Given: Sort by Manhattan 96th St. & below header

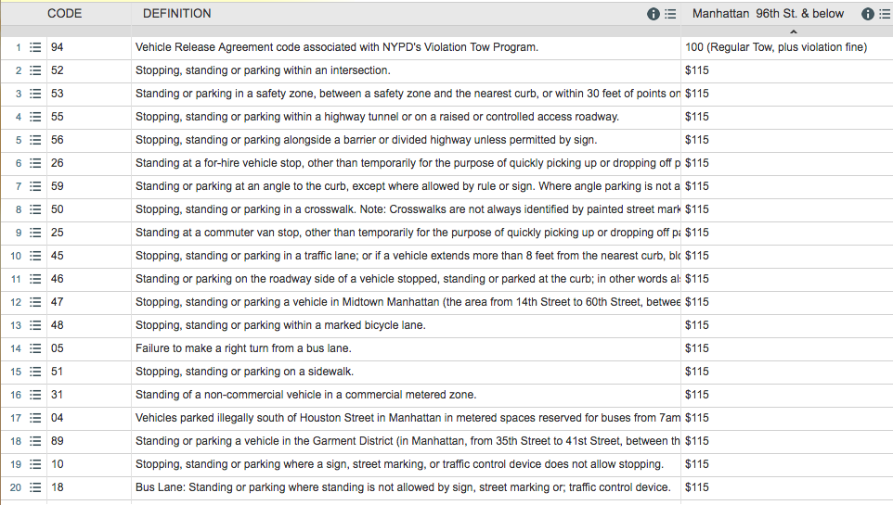Looking at the screenshot, I should tap(768, 14).
